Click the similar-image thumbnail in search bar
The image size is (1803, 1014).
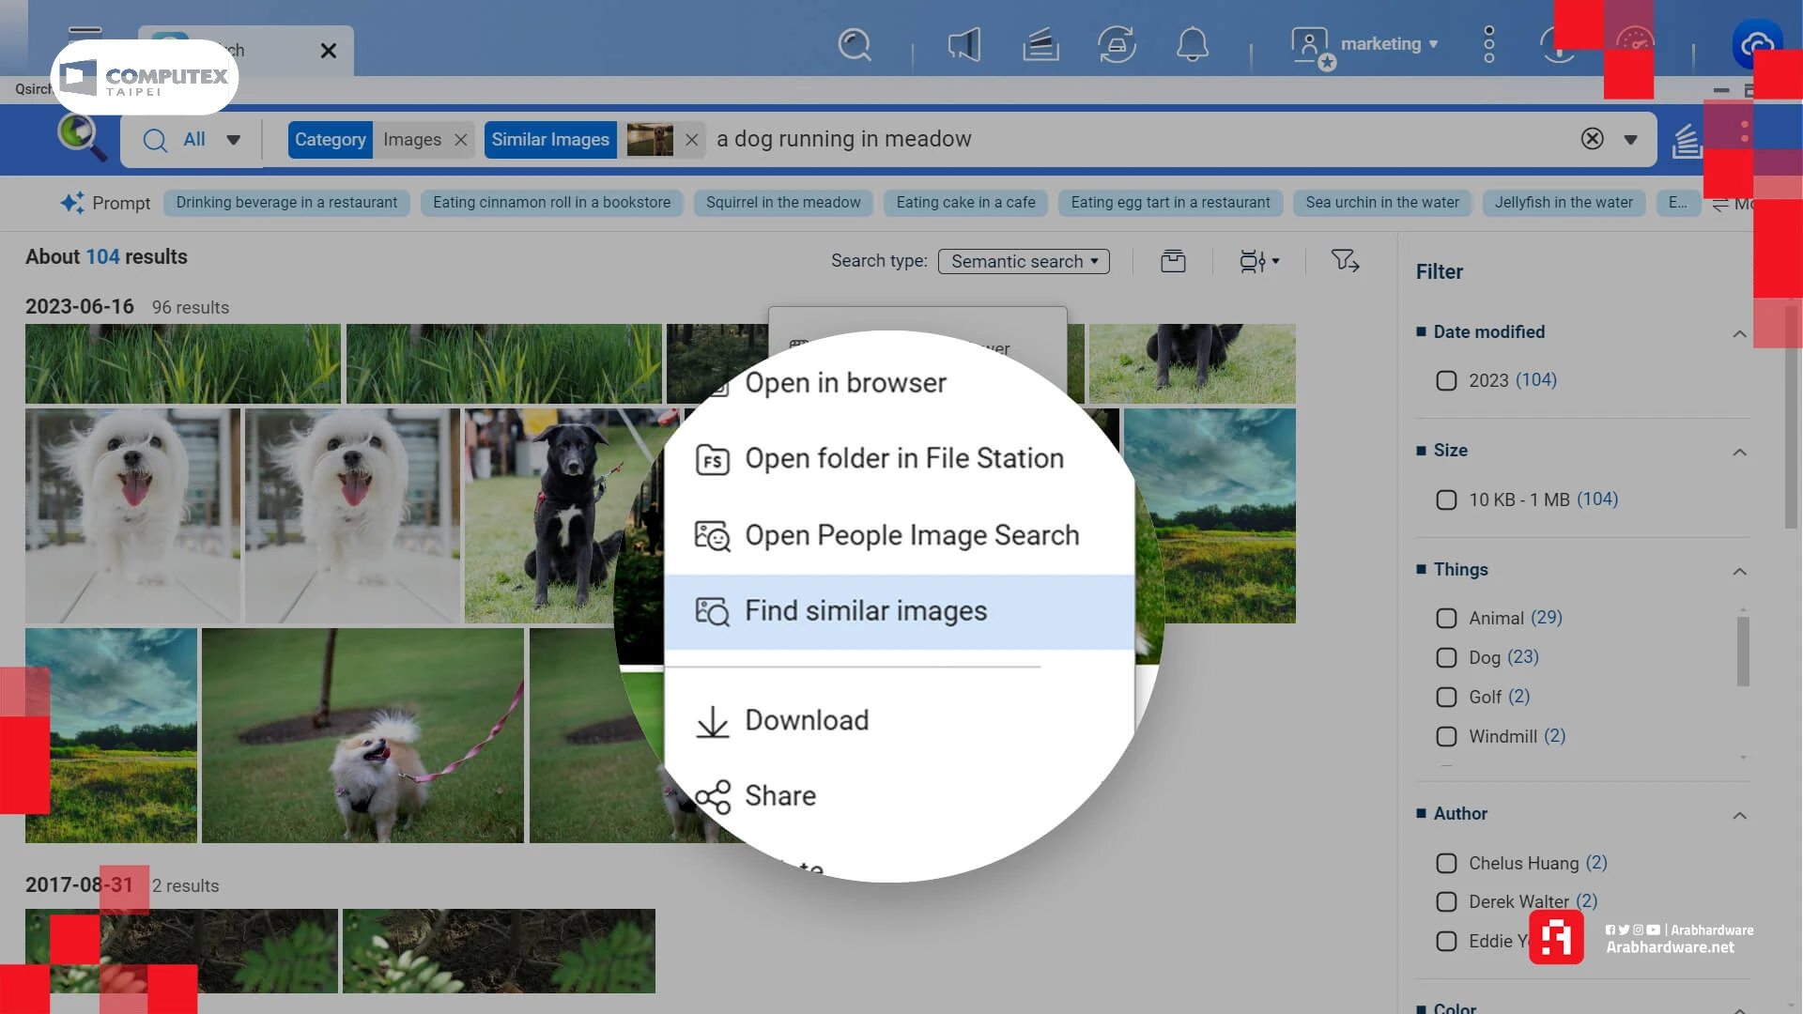coord(650,140)
